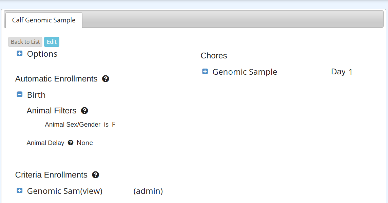This screenshot has height=203, width=388.
Task: Expand Options with its plus icon
Action: 20,54
